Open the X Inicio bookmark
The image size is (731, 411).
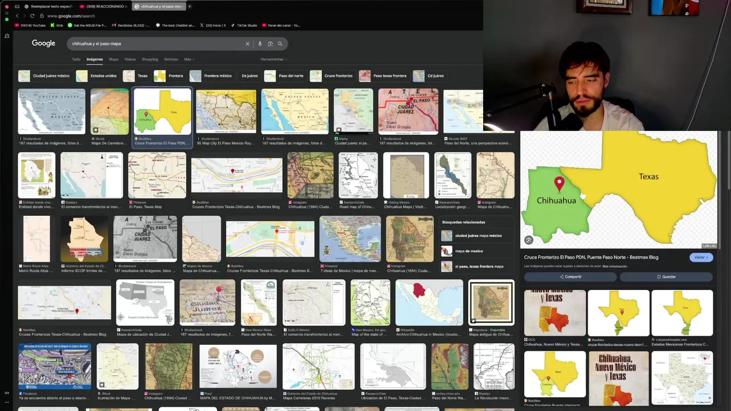pos(212,25)
